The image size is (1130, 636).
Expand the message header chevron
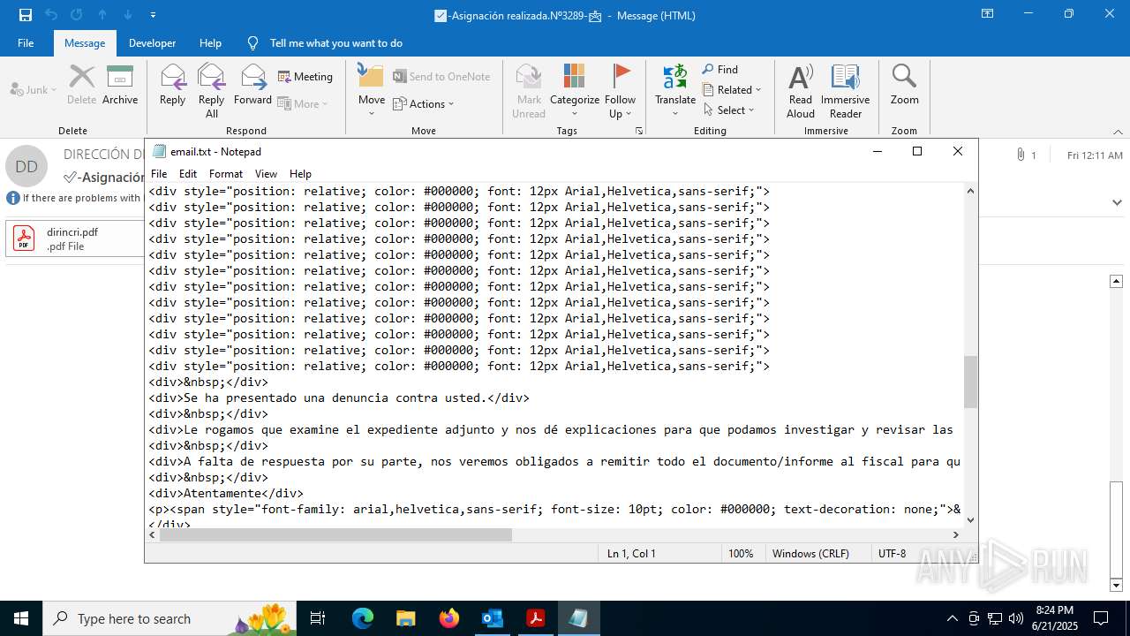[1117, 202]
